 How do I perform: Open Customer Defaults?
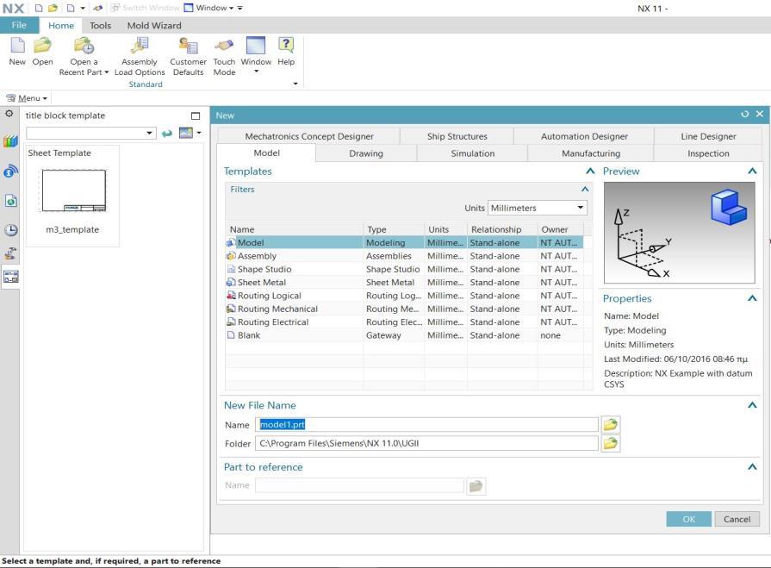point(189,45)
